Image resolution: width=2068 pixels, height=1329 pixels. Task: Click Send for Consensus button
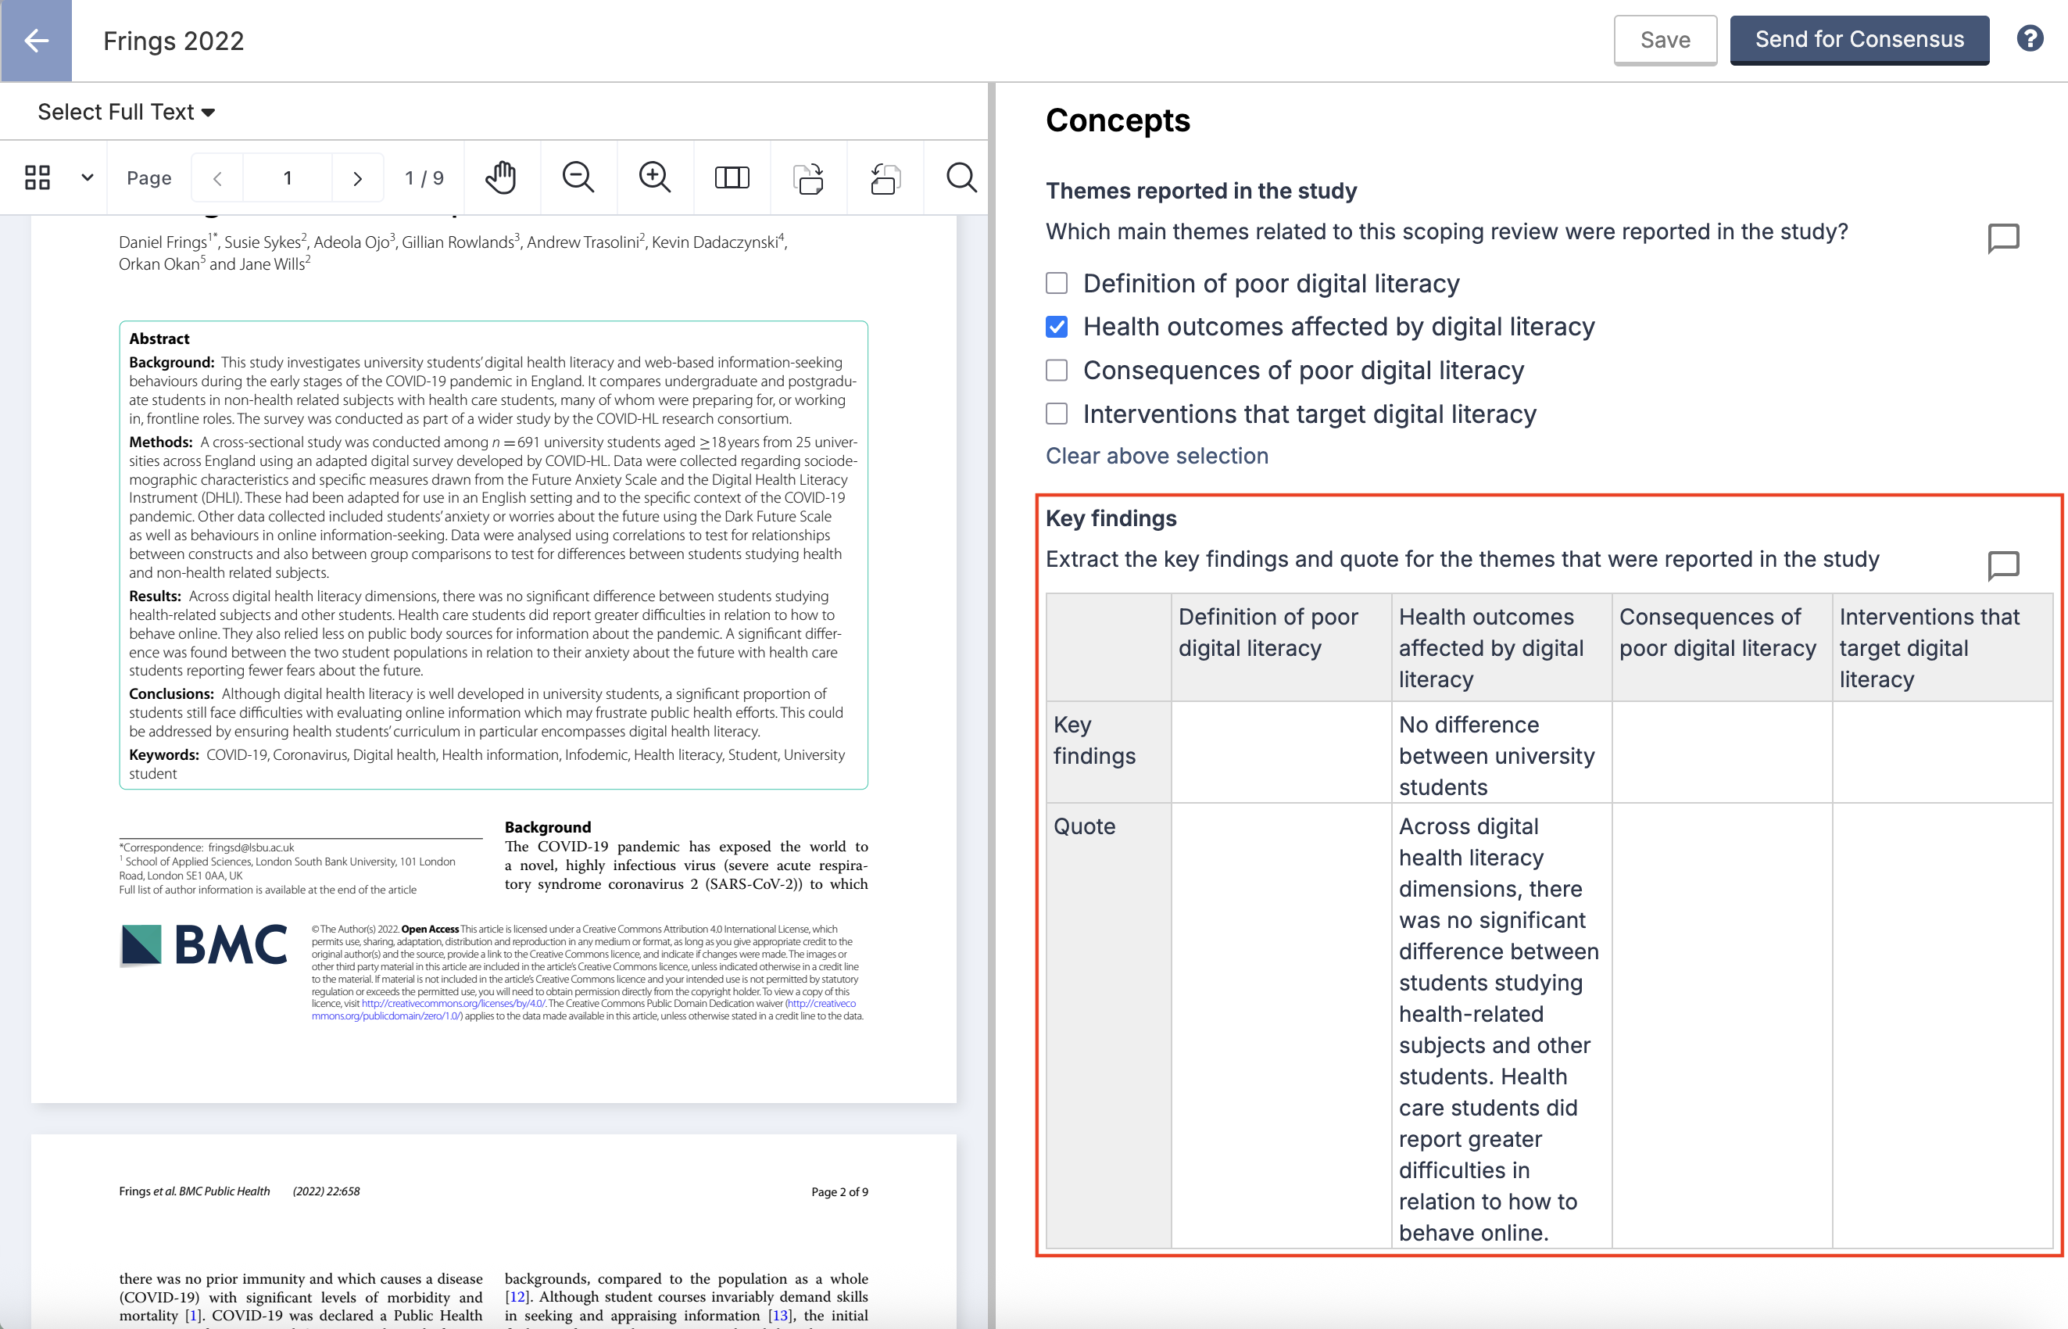[1859, 40]
